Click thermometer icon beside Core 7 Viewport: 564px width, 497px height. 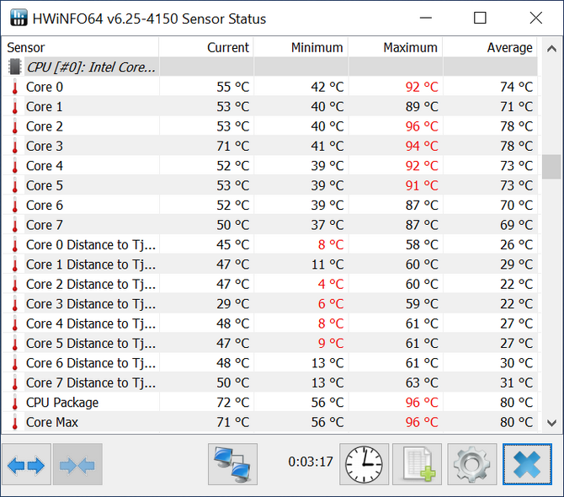coord(15,225)
